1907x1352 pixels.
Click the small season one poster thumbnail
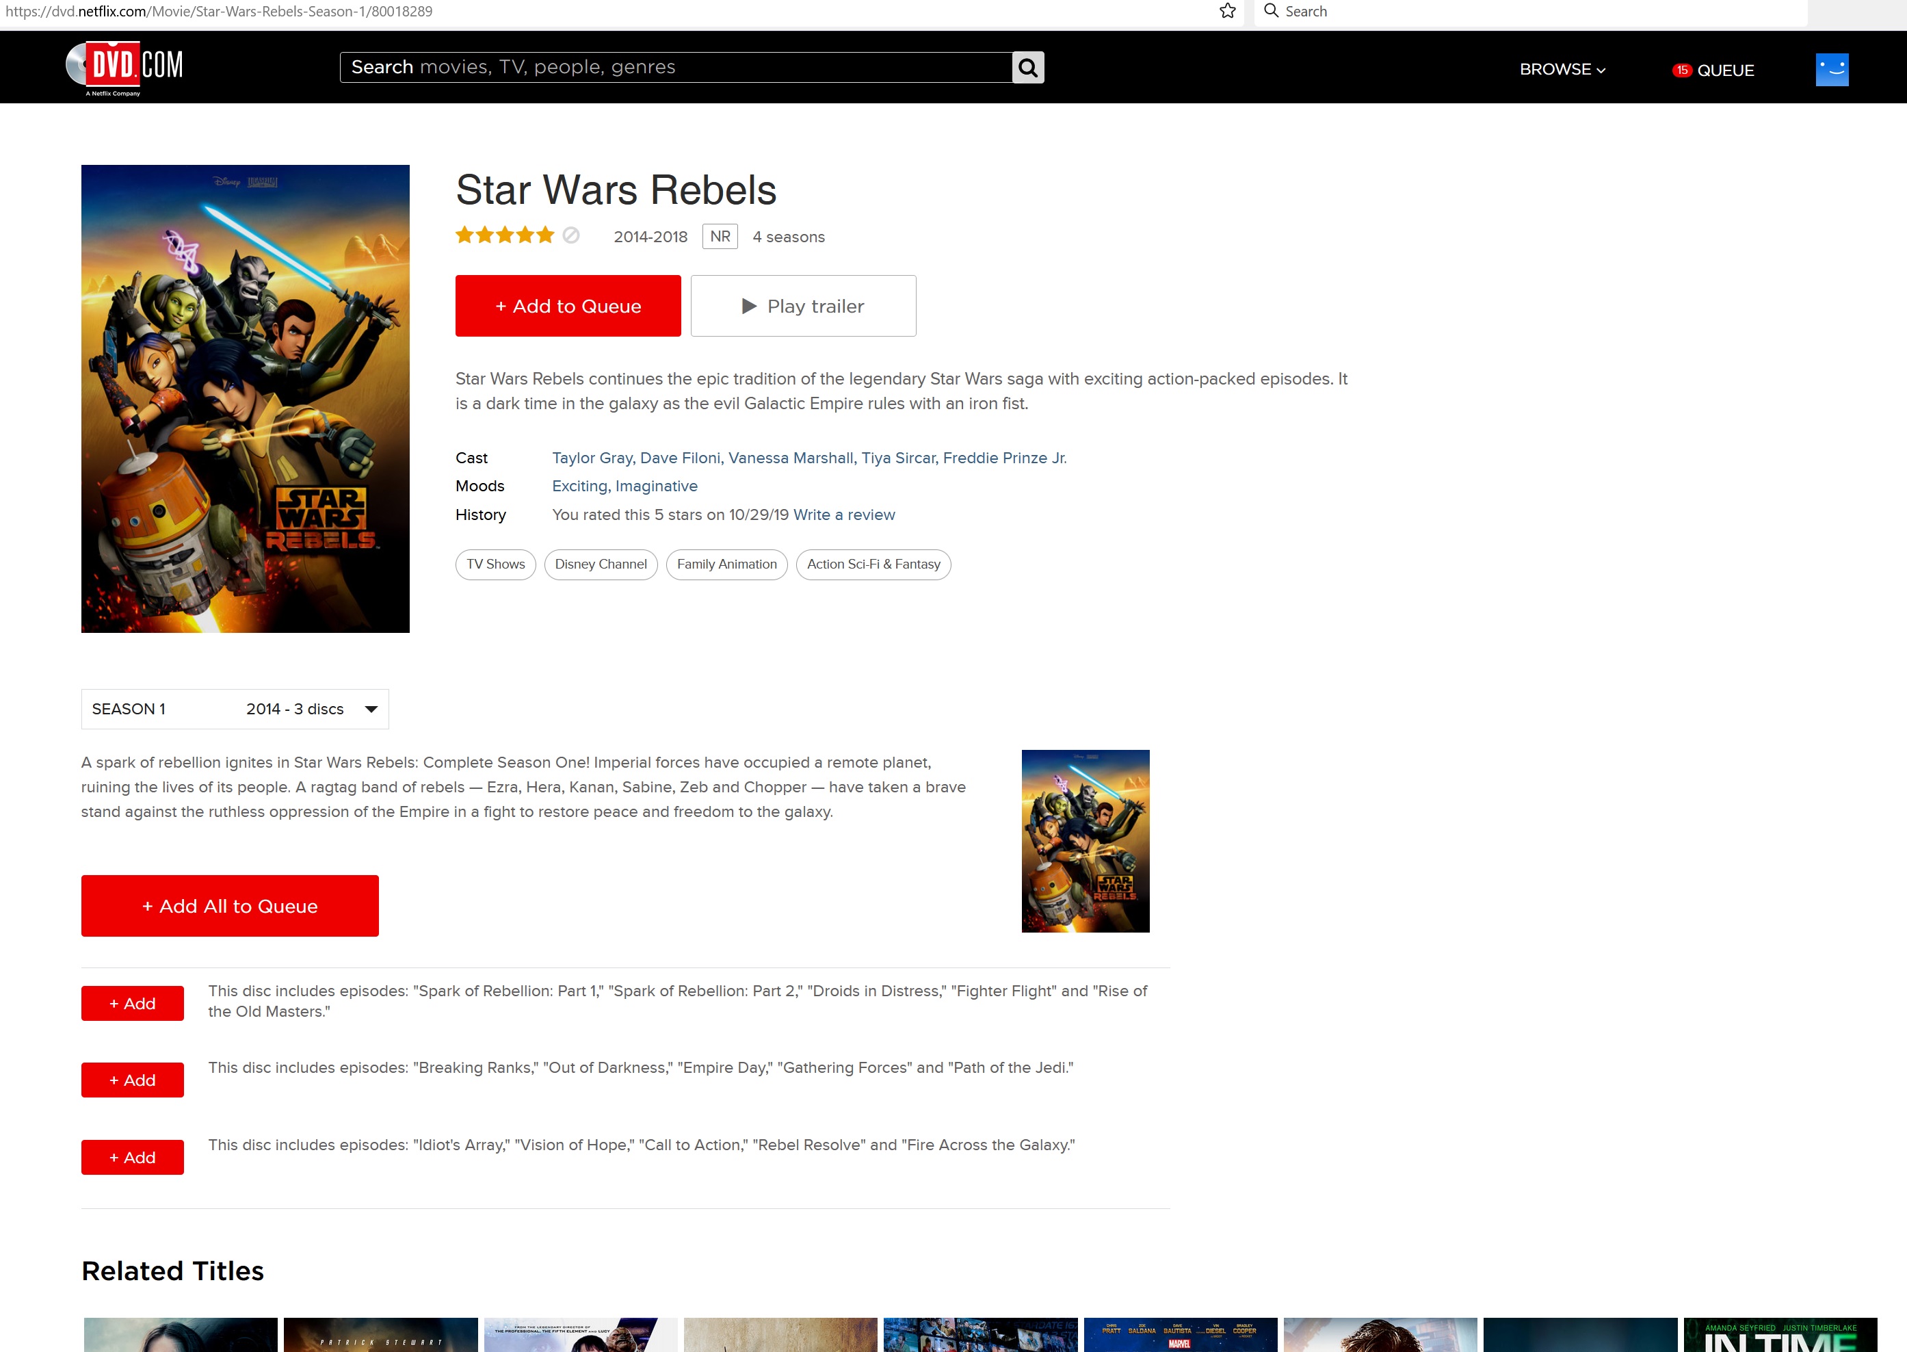[x=1085, y=841]
